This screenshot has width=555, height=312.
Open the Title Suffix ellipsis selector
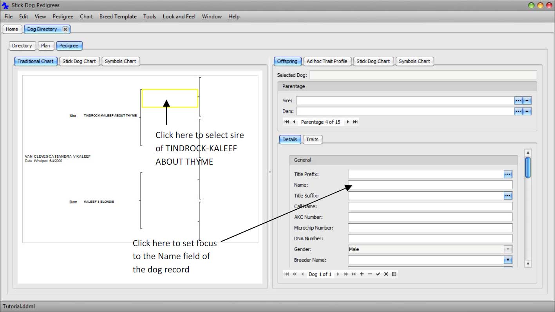point(508,196)
